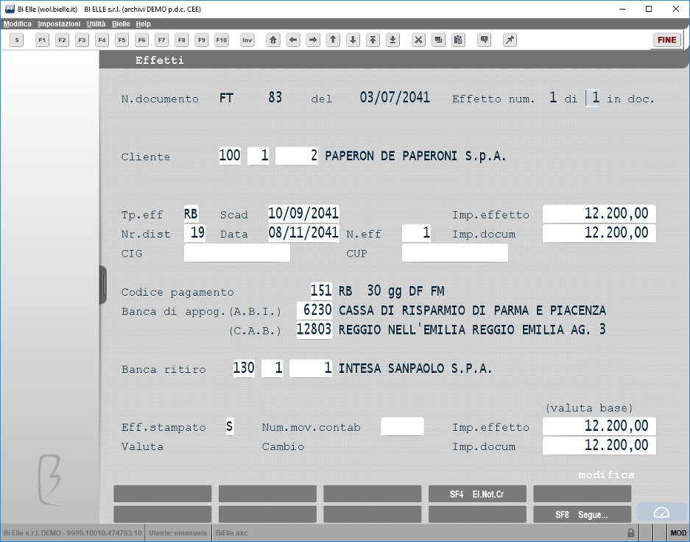The image size is (690, 542).
Task: Click the F1 toolbar button
Action: coord(42,40)
